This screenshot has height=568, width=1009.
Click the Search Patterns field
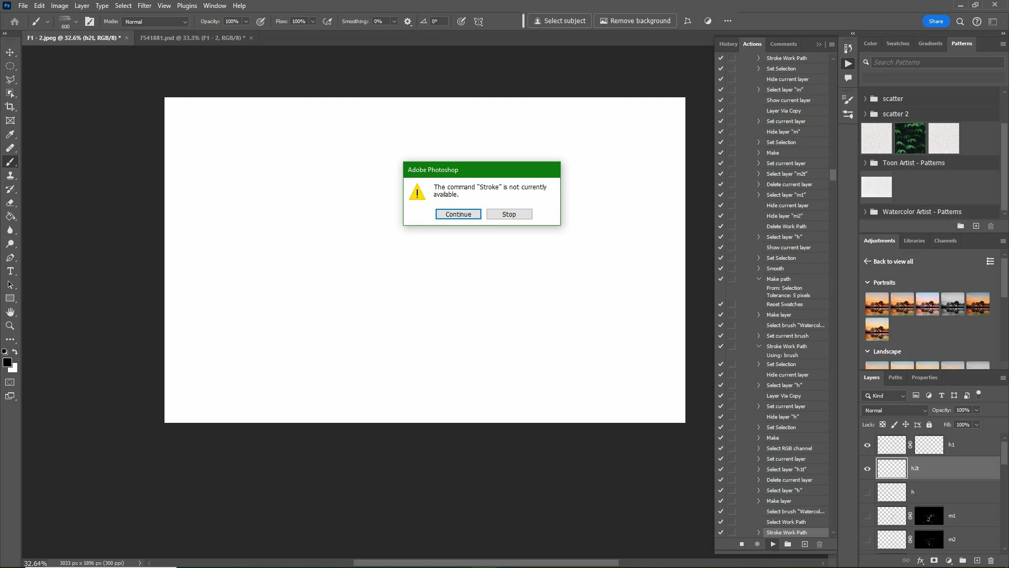(937, 62)
